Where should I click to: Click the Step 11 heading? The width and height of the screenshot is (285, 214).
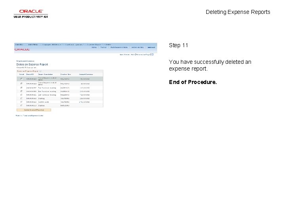pos(179,45)
